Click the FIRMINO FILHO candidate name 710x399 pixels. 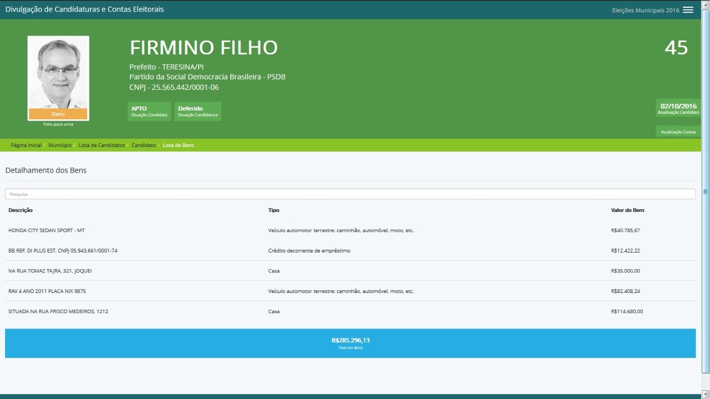[204, 48]
